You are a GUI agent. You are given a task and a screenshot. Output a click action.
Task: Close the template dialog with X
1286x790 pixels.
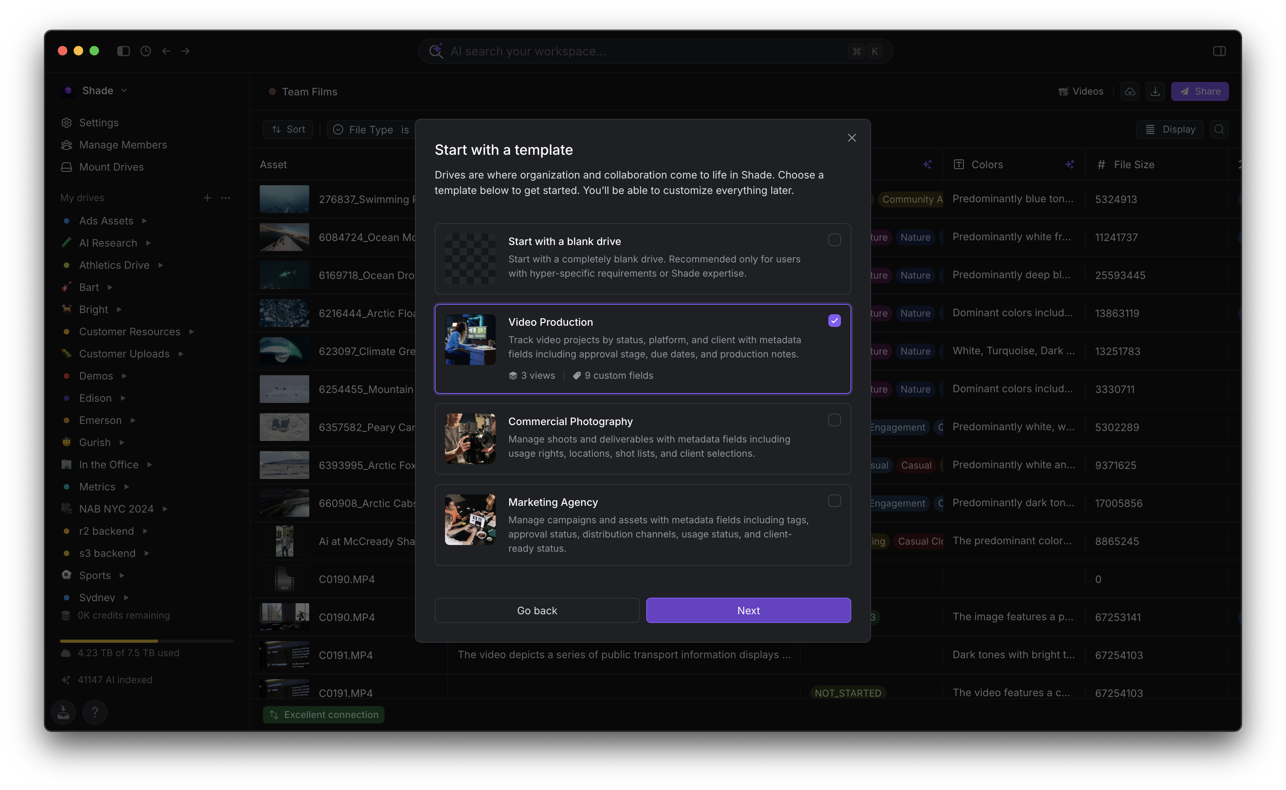(x=852, y=138)
